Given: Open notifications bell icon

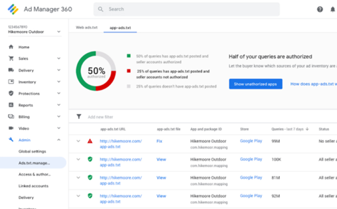Looking at the screenshot, I should click(333, 9).
